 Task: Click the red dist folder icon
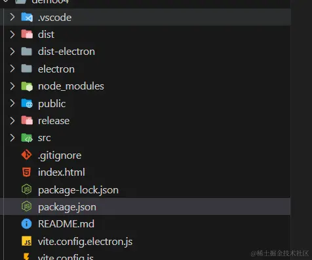[27, 35]
